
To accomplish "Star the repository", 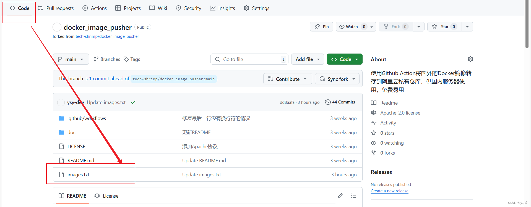I will [x=444, y=27].
